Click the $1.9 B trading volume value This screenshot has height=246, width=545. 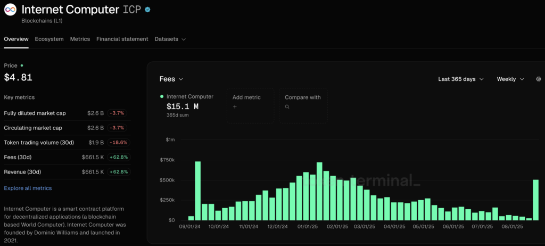tap(96, 142)
